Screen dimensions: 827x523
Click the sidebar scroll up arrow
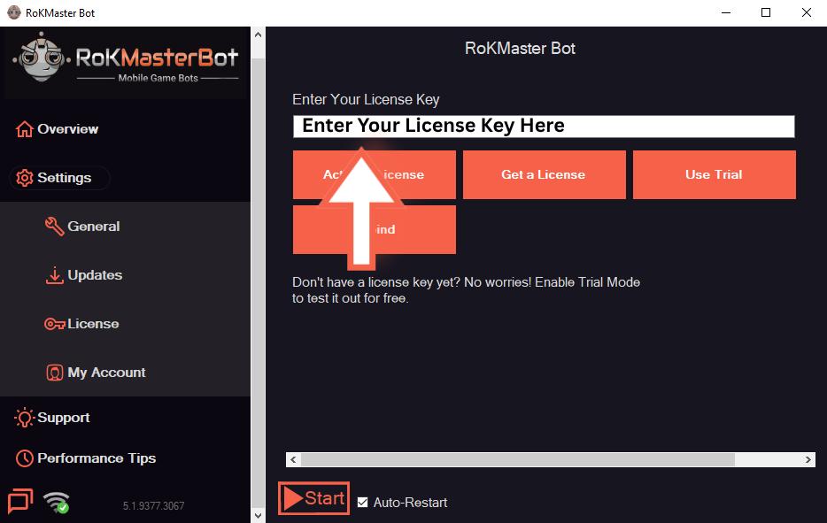[x=258, y=35]
